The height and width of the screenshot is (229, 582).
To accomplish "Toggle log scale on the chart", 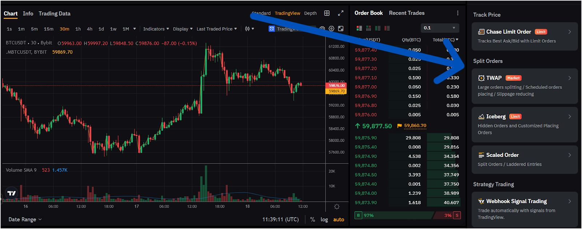I will coord(324,220).
